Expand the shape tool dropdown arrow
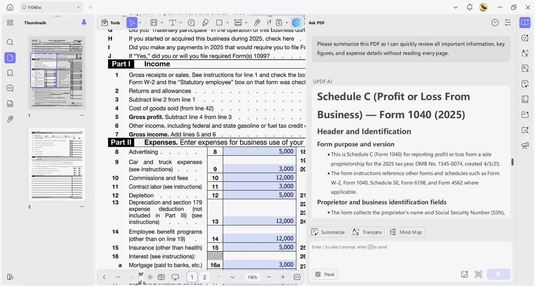 (x=227, y=23)
